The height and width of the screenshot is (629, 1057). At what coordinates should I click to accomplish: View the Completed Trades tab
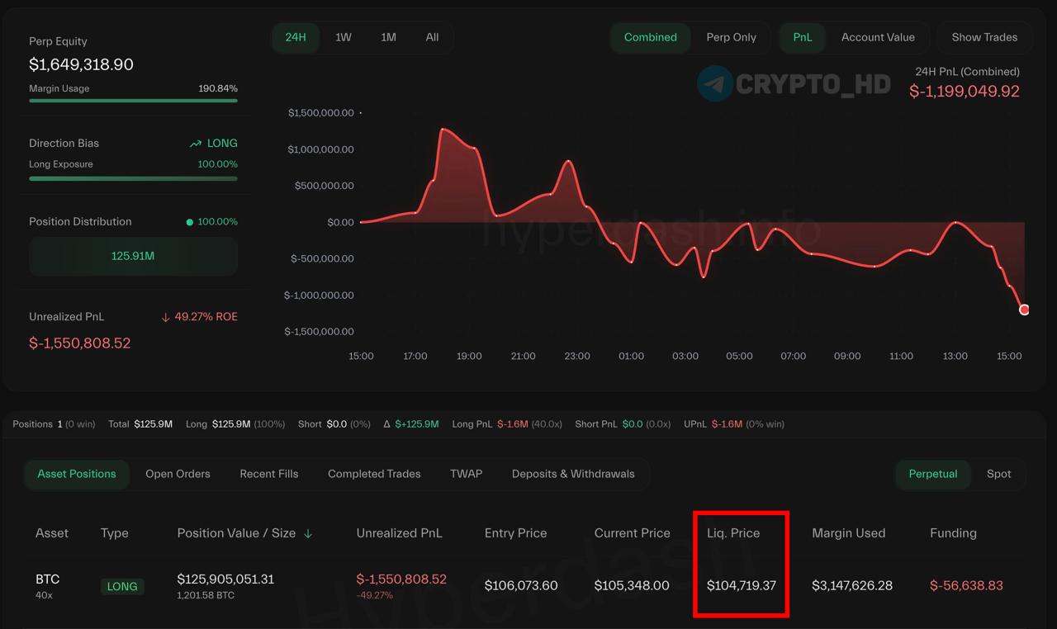tap(374, 474)
